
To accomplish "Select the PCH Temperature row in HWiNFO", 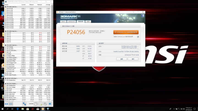I will coord(28,80).
